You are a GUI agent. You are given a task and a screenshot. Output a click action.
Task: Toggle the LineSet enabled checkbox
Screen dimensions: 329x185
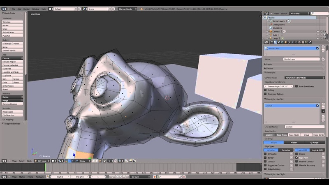(317, 106)
